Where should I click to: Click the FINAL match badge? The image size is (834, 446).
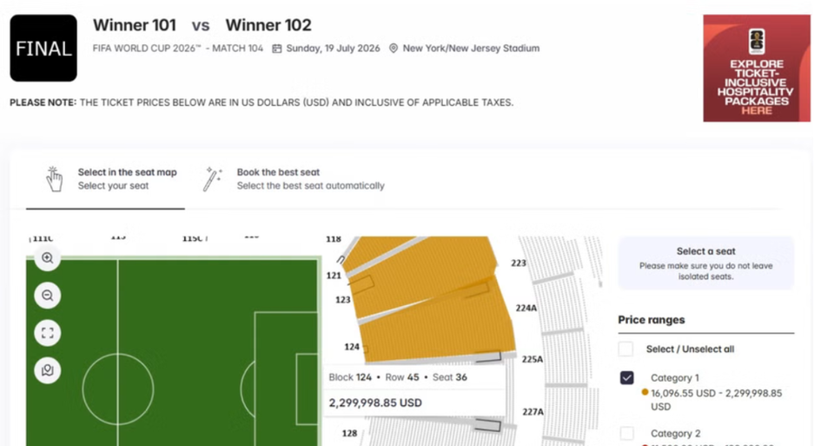[x=43, y=49]
